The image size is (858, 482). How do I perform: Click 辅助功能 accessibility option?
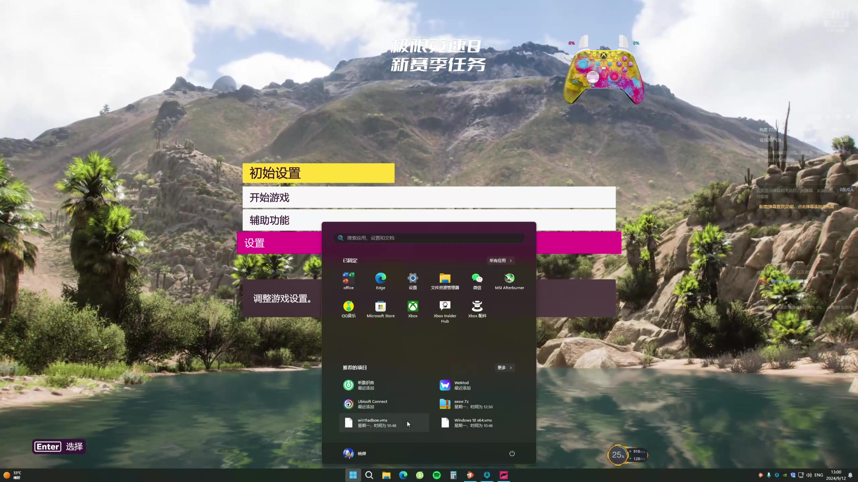click(x=269, y=220)
